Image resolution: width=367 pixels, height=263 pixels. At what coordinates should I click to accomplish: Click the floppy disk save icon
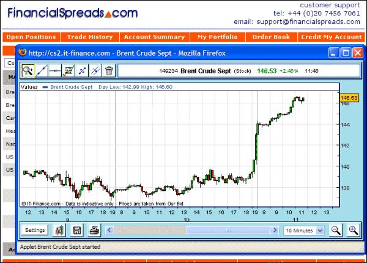[77, 231]
